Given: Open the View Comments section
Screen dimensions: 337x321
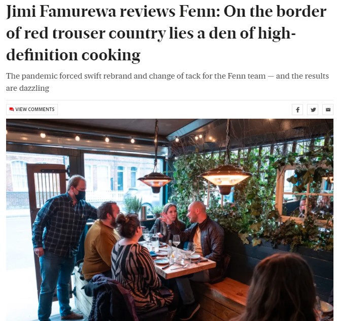Looking at the screenshot, I should coord(32,110).
